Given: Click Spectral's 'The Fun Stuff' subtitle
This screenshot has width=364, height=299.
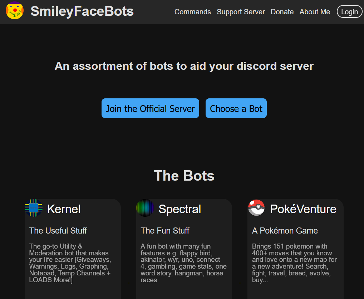Looking at the screenshot, I should click(165, 231).
